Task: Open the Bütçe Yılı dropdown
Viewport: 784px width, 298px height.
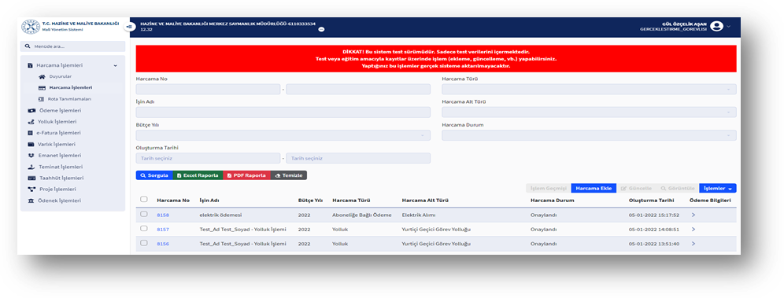Action: pos(283,135)
